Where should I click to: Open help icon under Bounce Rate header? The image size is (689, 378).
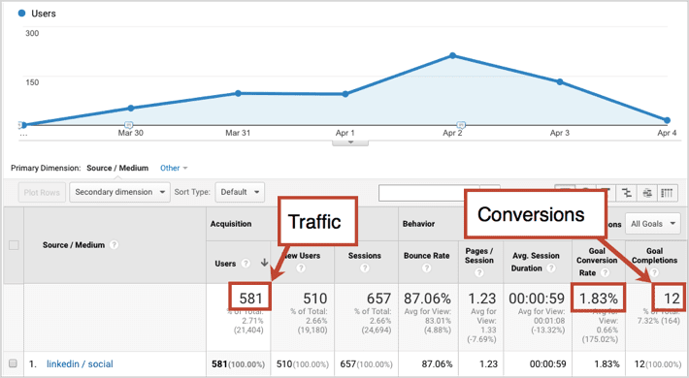(x=427, y=268)
